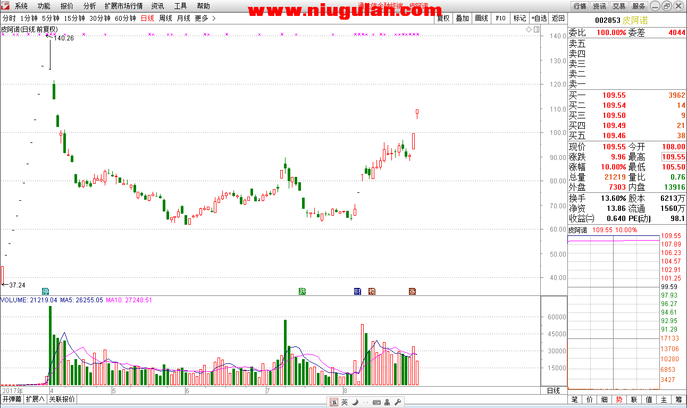Switch to the 笔 tab in the side panel

point(575,399)
